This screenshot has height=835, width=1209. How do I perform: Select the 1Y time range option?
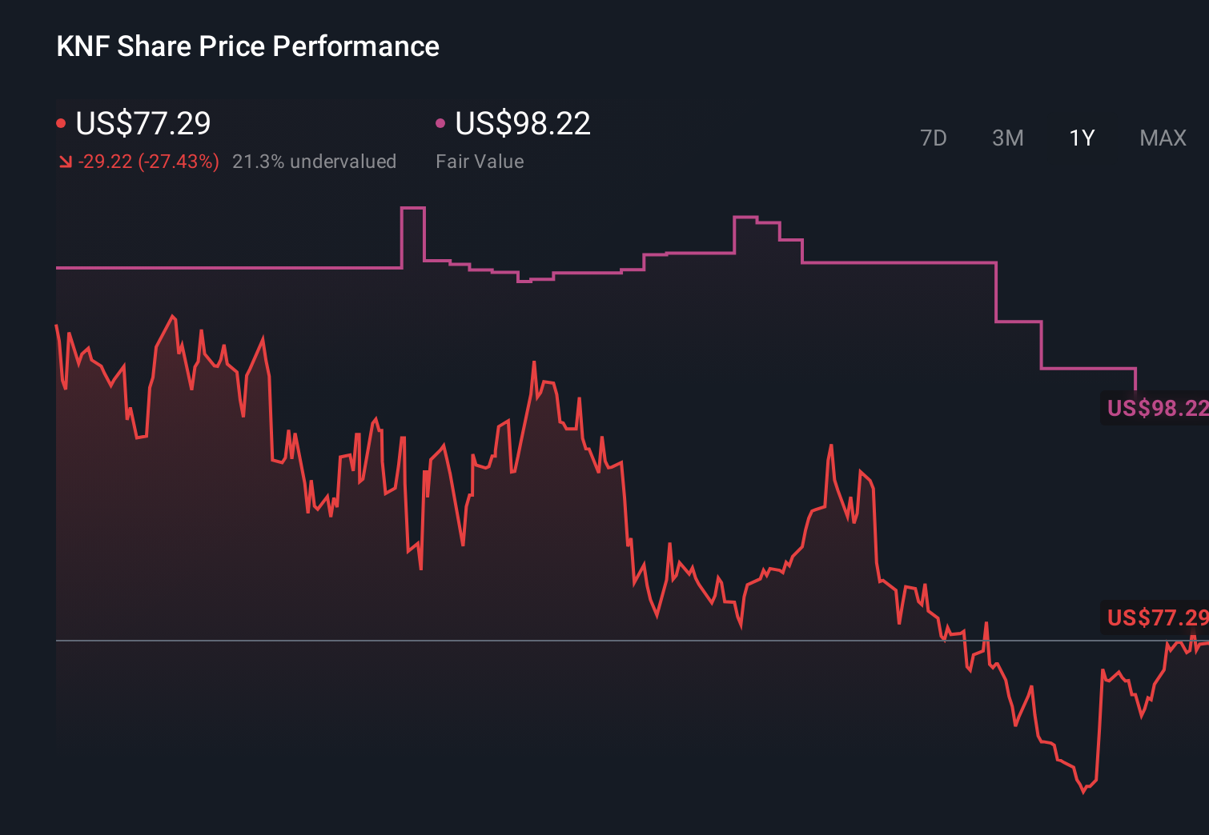[x=1081, y=138]
